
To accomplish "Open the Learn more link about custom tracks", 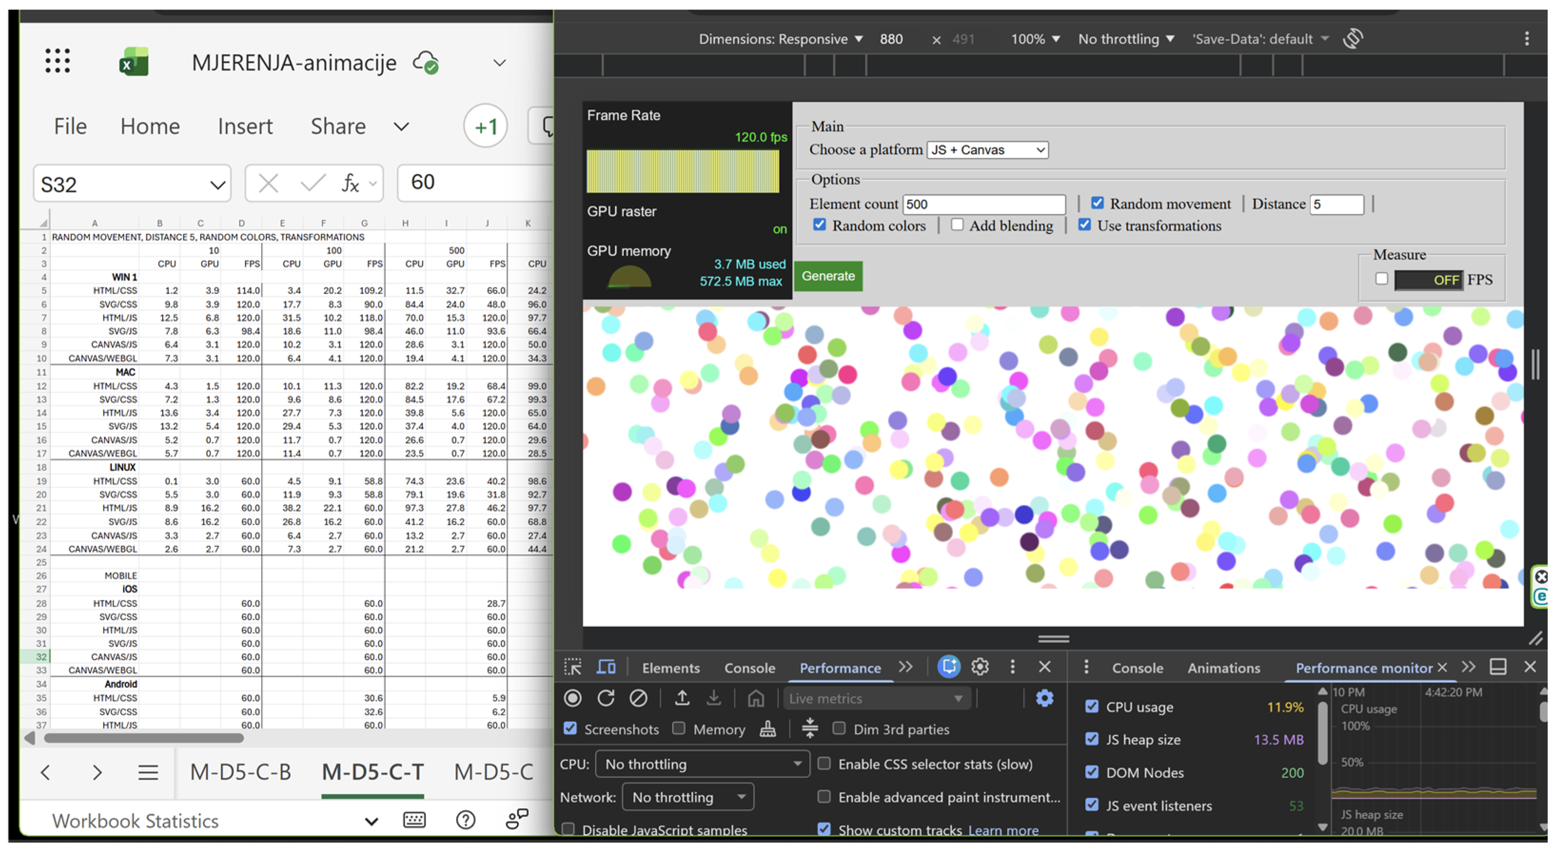I will [1003, 829].
